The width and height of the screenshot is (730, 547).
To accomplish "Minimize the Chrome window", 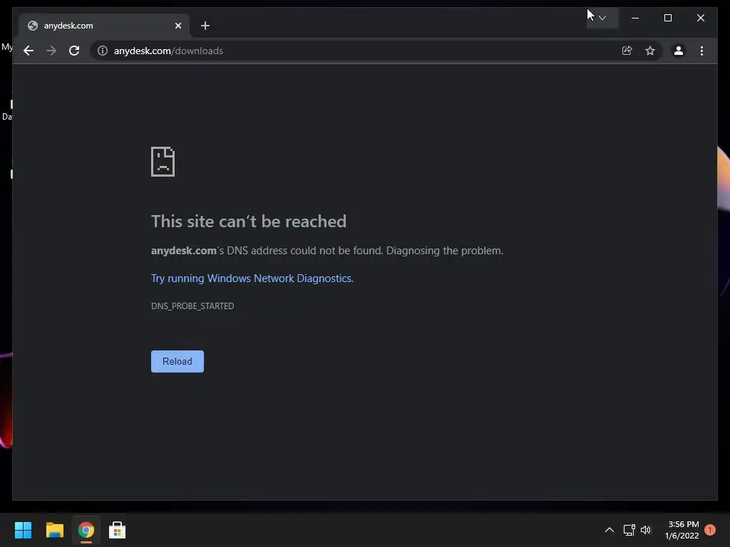I will pyautogui.click(x=635, y=18).
